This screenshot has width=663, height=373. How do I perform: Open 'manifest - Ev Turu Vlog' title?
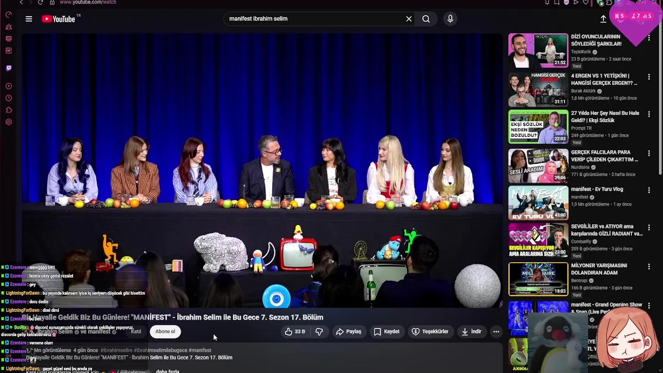pyautogui.click(x=597, y=189)
